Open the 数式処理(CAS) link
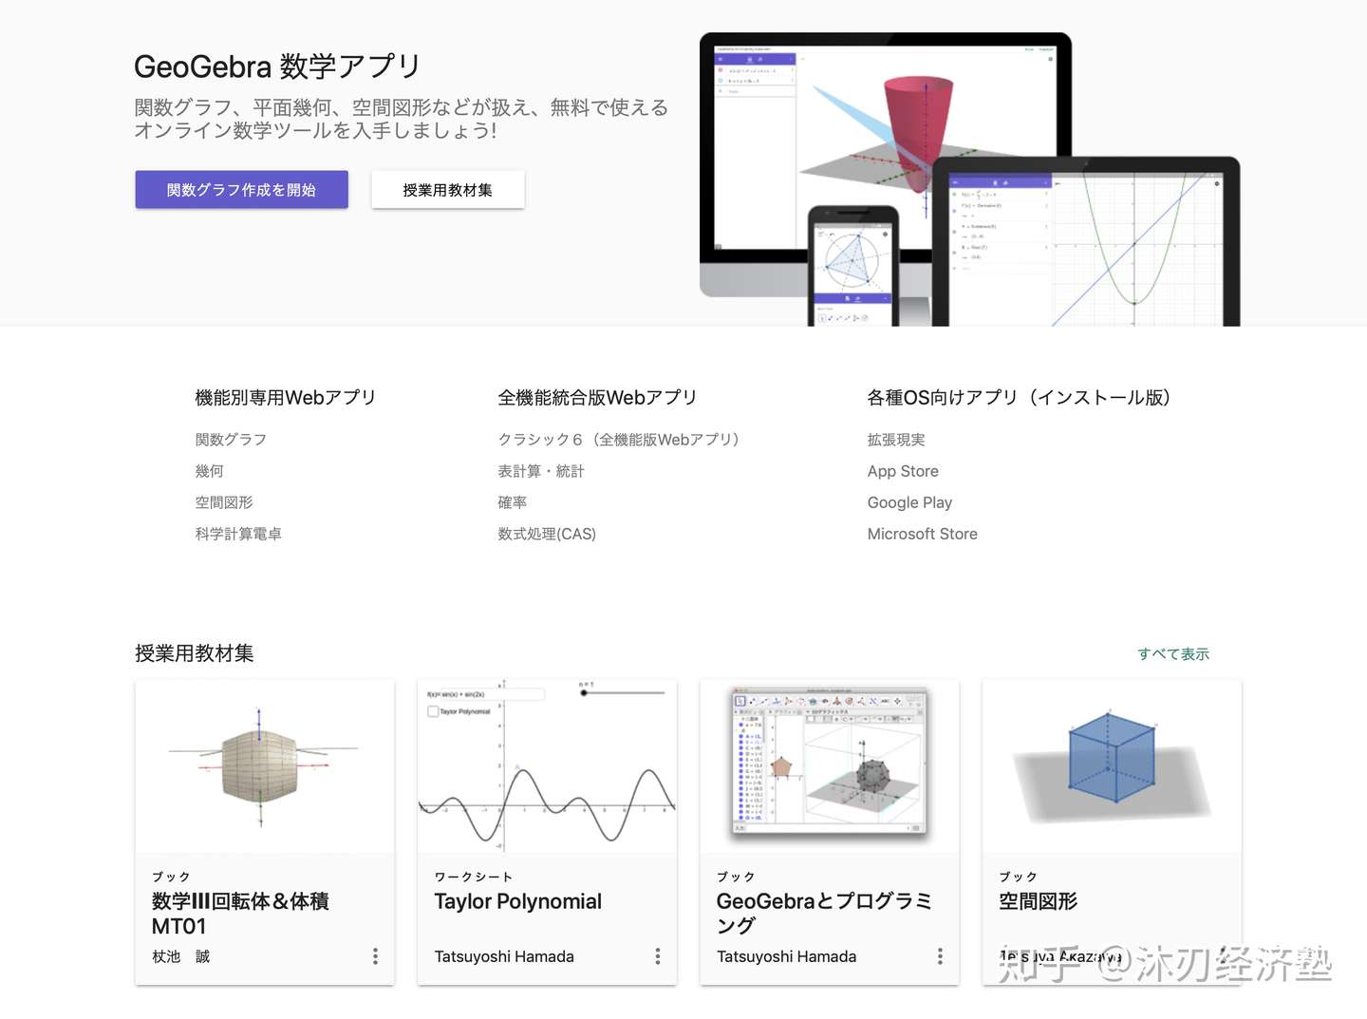 click(547, 534)
